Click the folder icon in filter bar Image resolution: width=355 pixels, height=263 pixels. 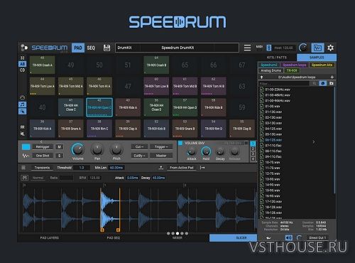(x=332, y=83)
